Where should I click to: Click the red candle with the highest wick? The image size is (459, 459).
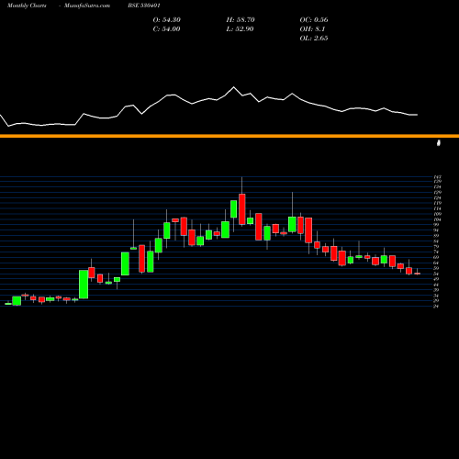242,209
